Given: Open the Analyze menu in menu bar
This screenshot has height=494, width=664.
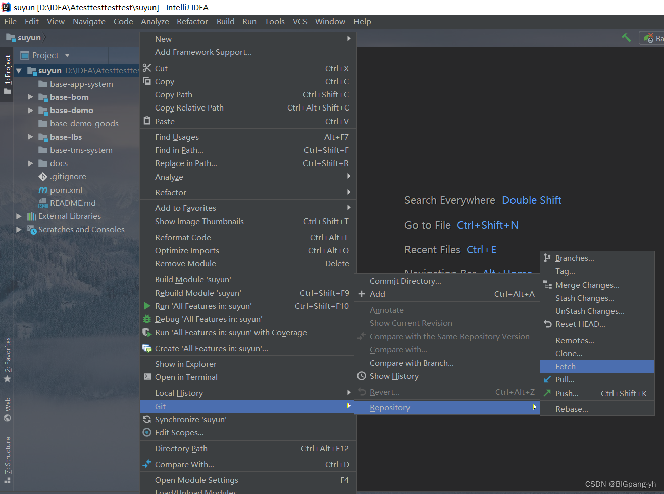Looking at the screenshot, I should (155, 21).
